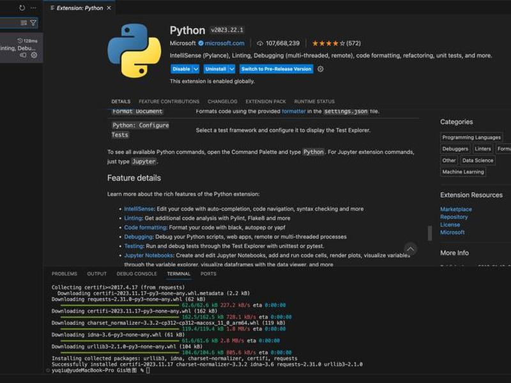Click the scroll-to-top chevron button

(410, 249)
